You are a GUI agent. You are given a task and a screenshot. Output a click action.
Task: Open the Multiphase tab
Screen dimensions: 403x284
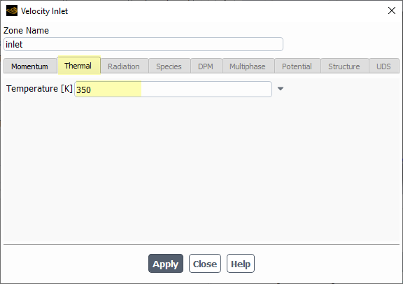248,66
